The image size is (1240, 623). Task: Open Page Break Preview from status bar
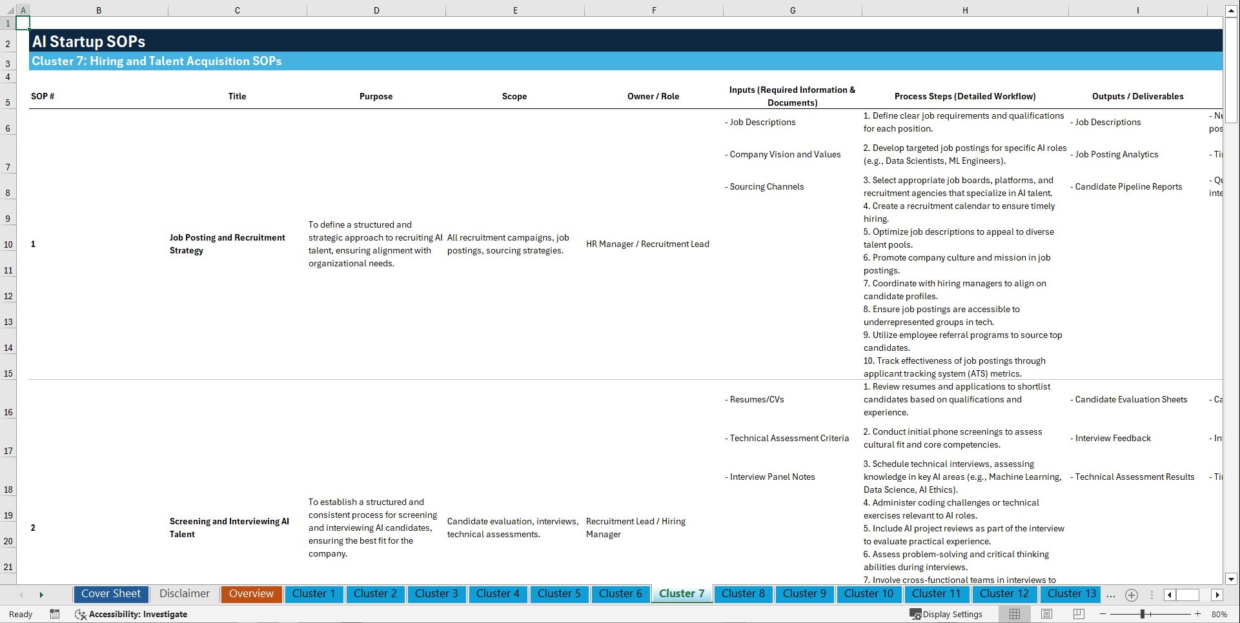[1077, 614]
